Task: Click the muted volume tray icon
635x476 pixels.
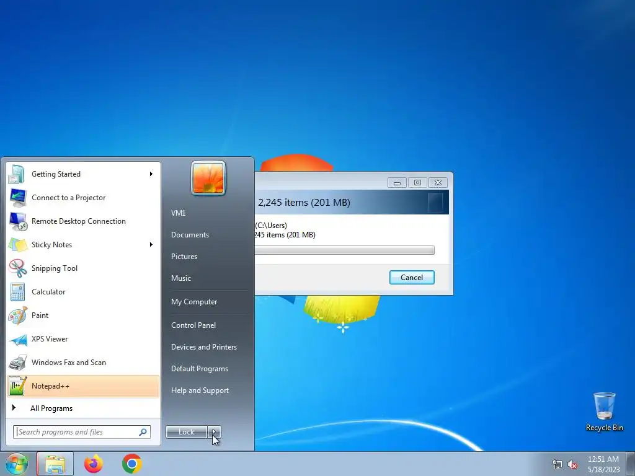Action: point(572,464)
